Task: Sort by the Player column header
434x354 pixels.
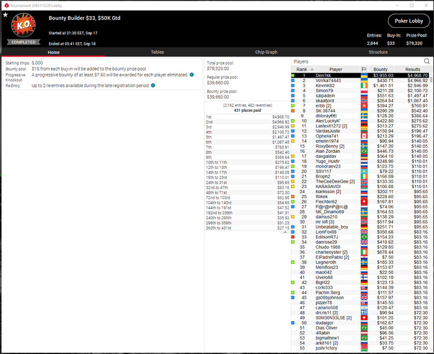Action: (x=336, y=70)
